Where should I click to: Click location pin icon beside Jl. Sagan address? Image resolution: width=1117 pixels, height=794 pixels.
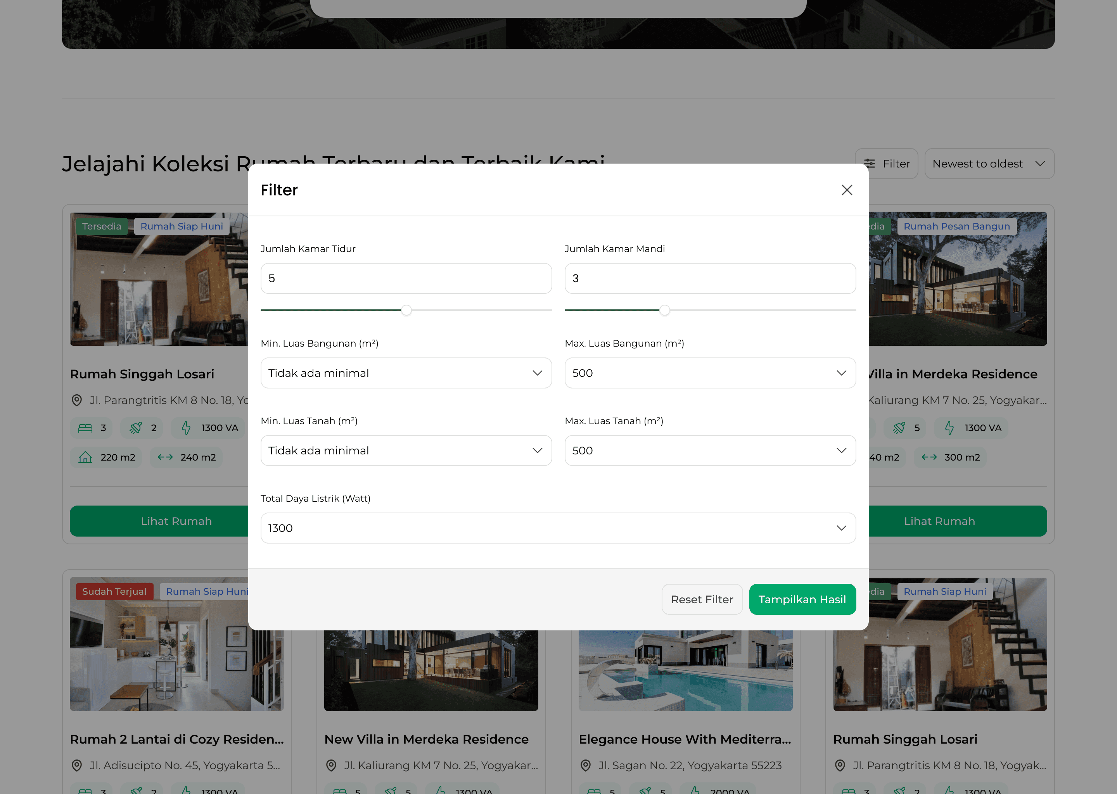click(585, 766)
